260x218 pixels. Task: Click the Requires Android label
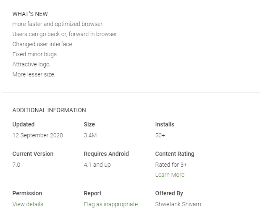coord(106,154)
